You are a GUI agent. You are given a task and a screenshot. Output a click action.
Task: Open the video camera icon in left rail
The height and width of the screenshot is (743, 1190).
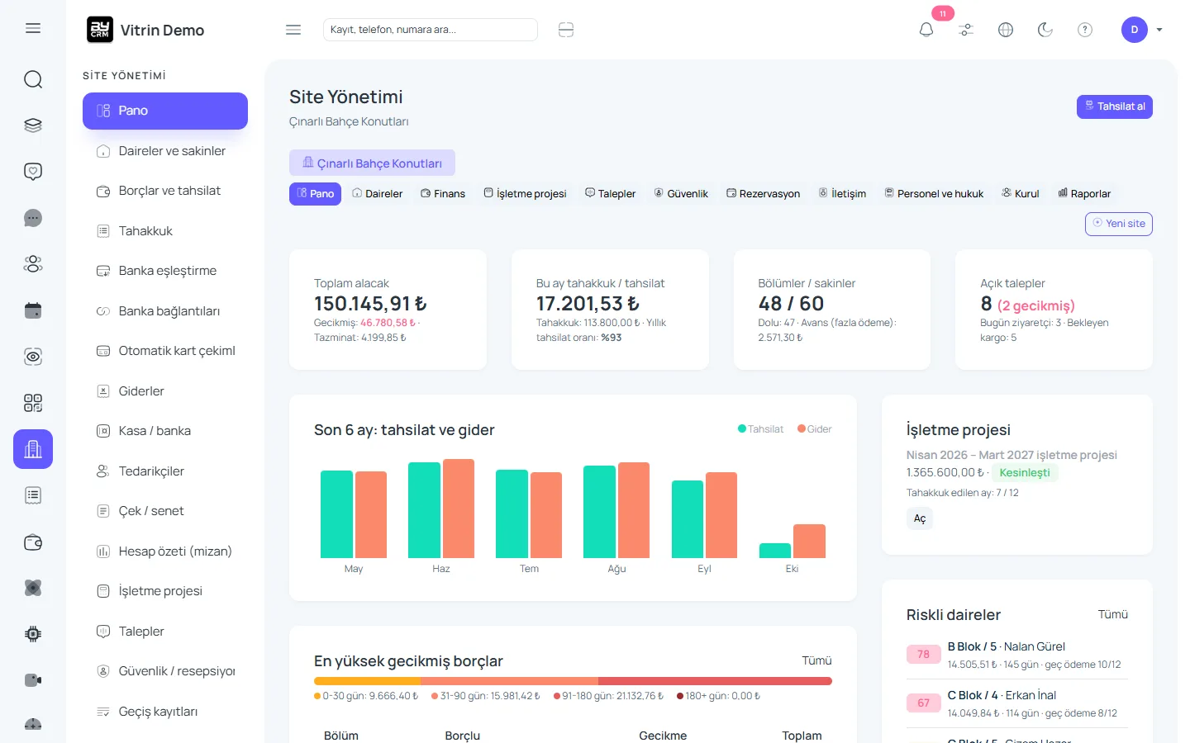point(33,680)
